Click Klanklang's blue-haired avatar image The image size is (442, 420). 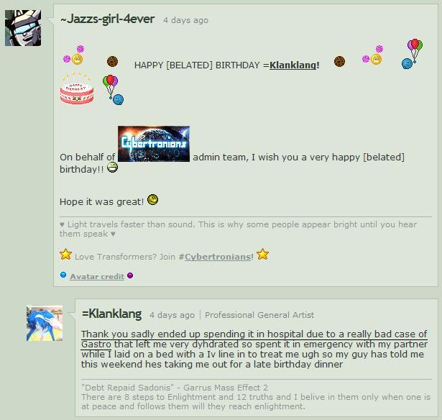coord(45,323)
